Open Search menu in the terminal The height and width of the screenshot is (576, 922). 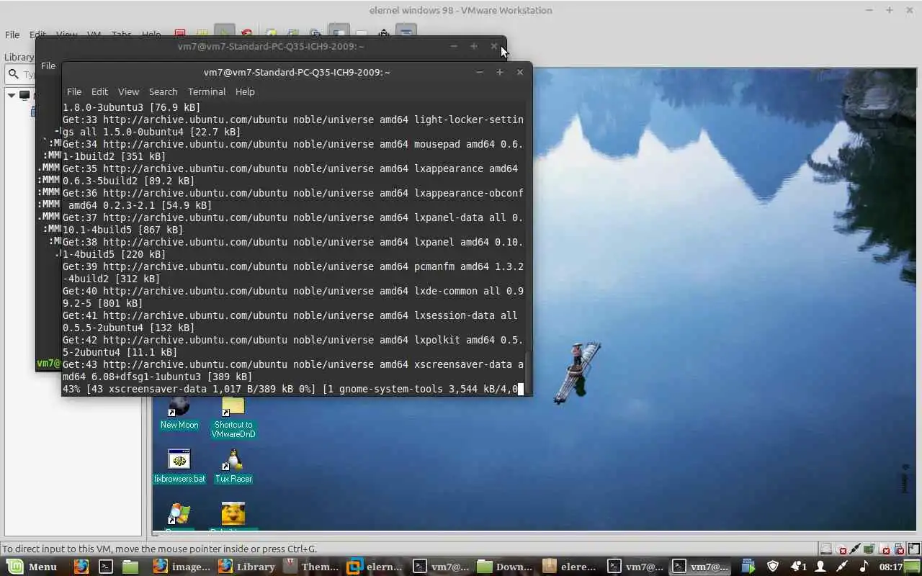[x=163, y=91]
